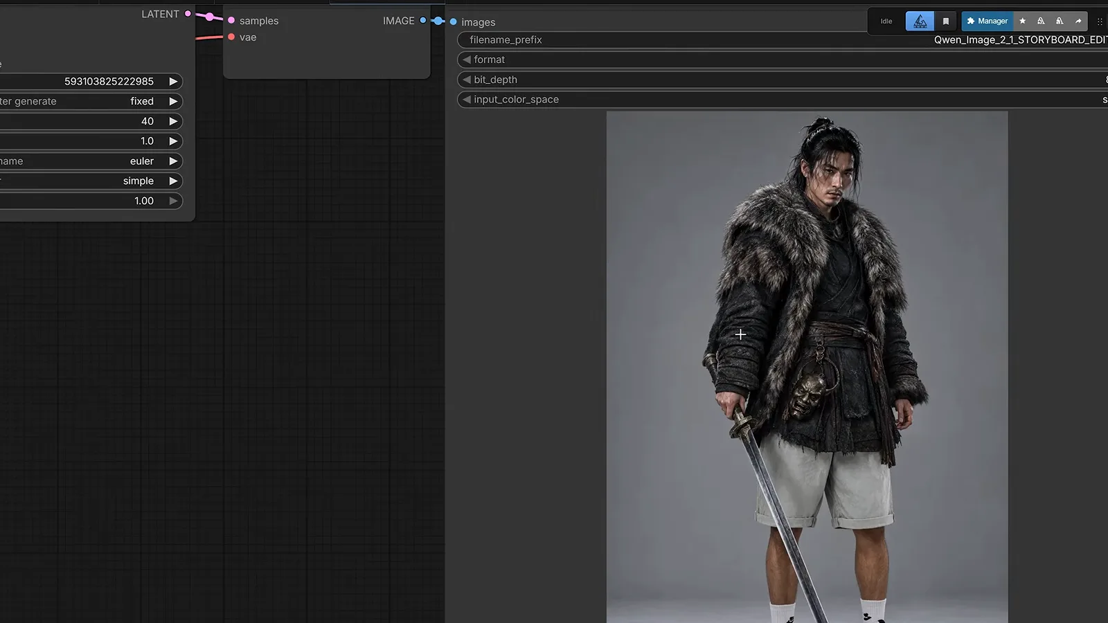1108x623 pixels.
Task: Click the arrow beside denoise 1.00
Action: 173,201
